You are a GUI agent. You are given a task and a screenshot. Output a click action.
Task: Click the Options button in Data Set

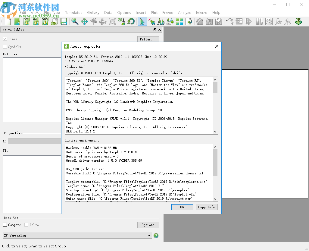pos(148,225)
